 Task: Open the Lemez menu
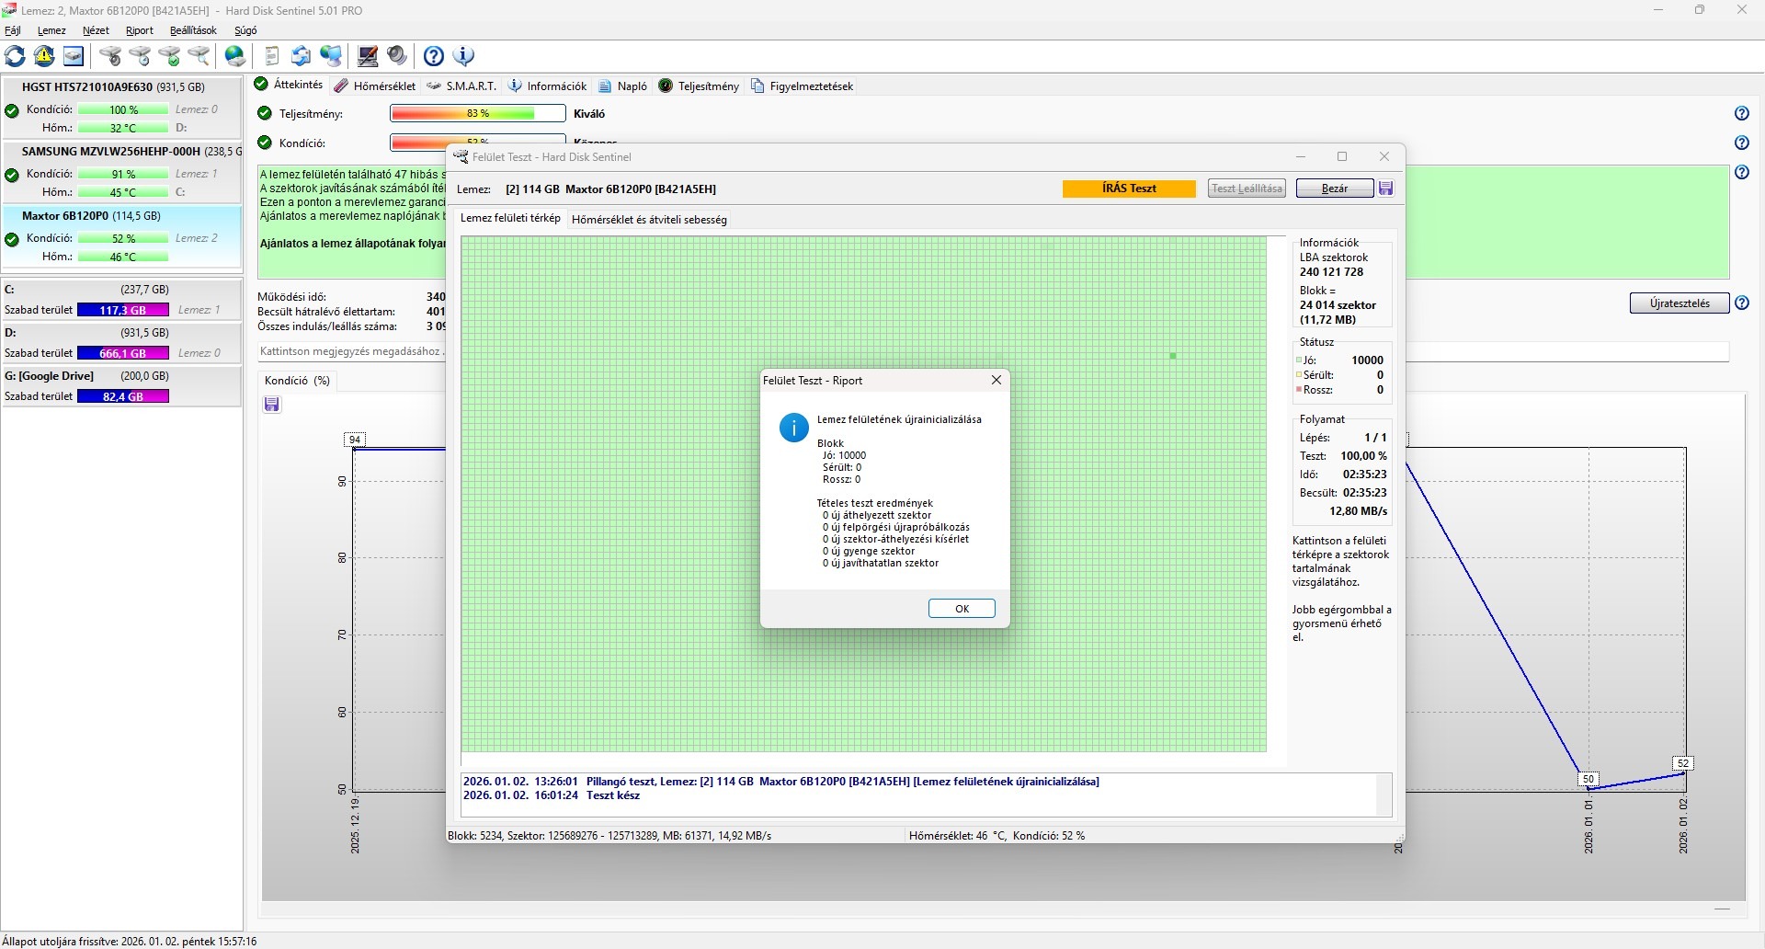(x=51, y=30)
